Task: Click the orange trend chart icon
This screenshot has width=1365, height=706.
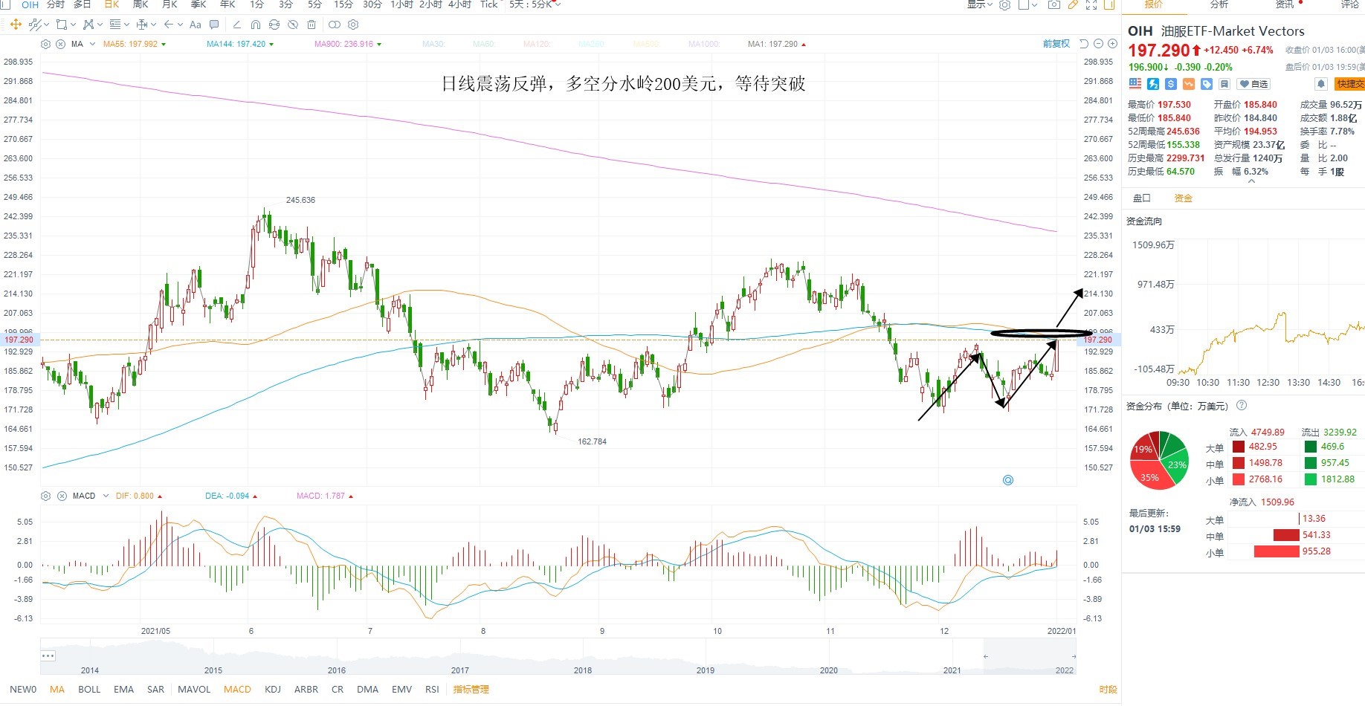Action: tap(1189, 84)
